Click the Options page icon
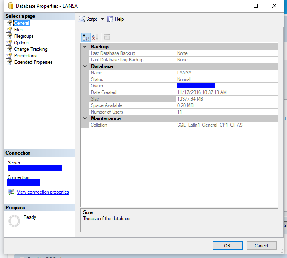 [x=9, y=43]
